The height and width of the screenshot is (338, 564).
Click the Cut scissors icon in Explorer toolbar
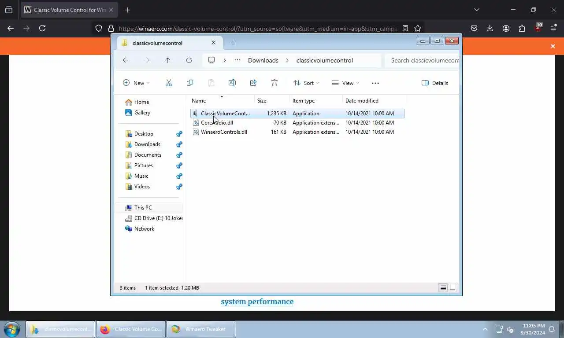[168, 83]
